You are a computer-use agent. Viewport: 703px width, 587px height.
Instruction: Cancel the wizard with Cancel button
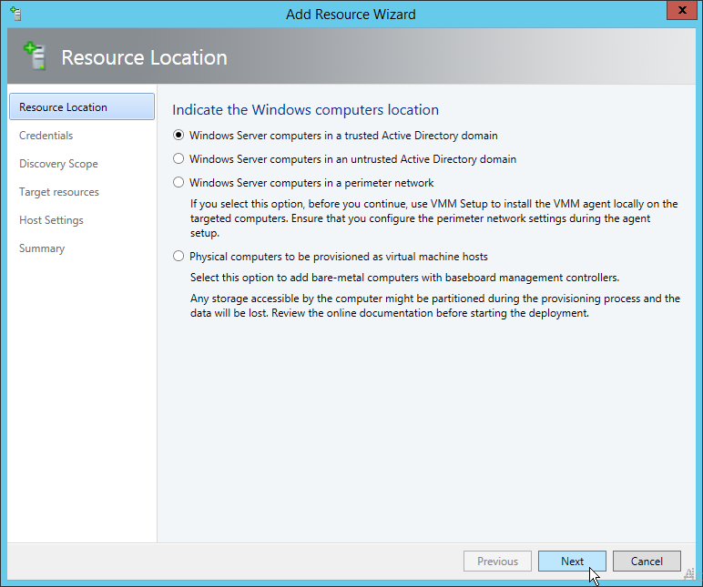[x=647, y=562]
